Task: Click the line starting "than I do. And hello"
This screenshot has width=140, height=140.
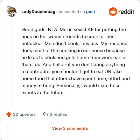Action: pos(73,64)
